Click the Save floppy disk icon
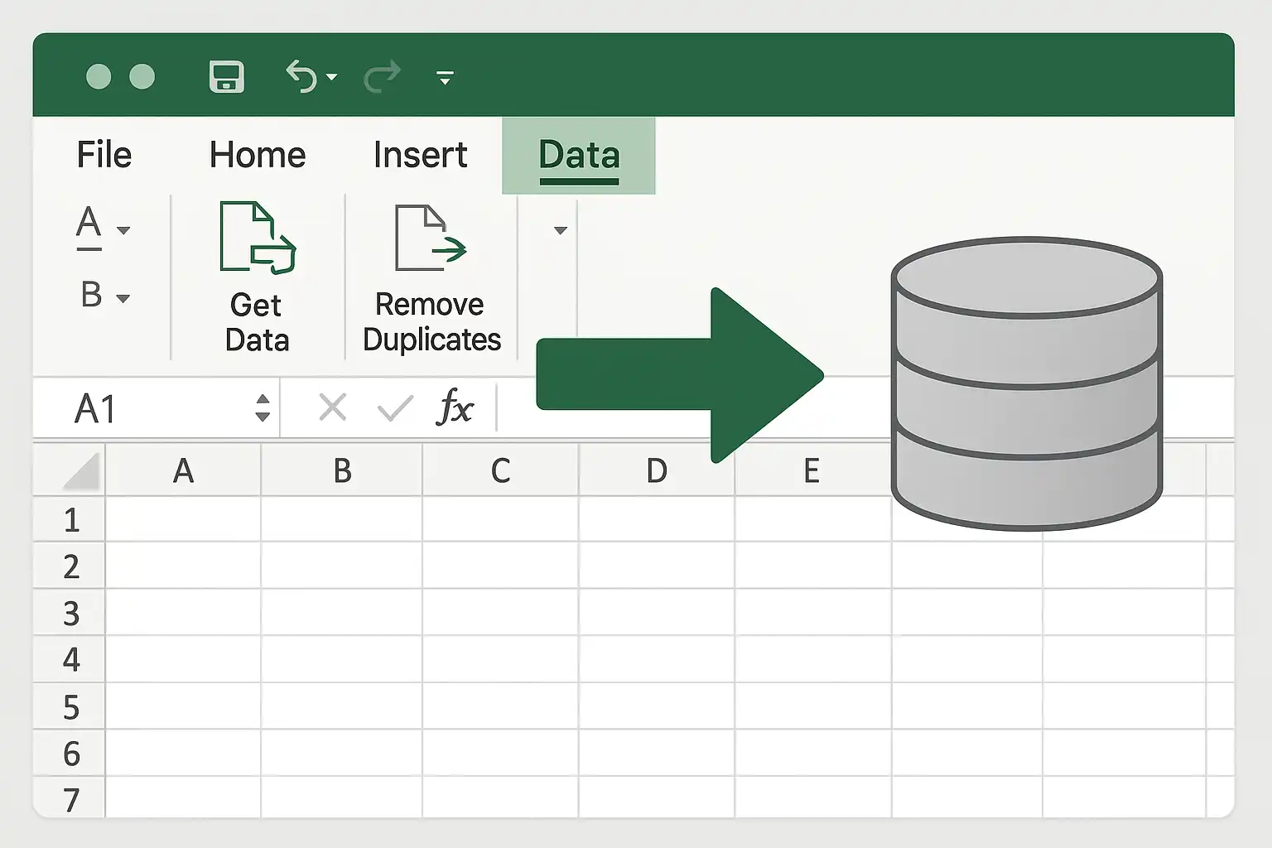 [x=226, y=77]
